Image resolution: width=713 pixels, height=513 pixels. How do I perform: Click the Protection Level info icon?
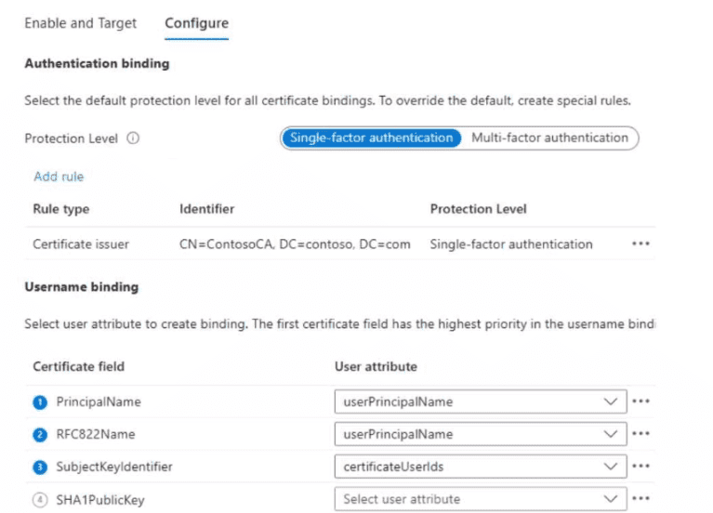133,138
